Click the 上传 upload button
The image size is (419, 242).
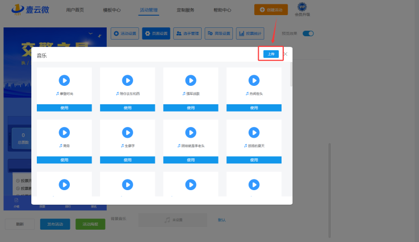pos(271,54)
